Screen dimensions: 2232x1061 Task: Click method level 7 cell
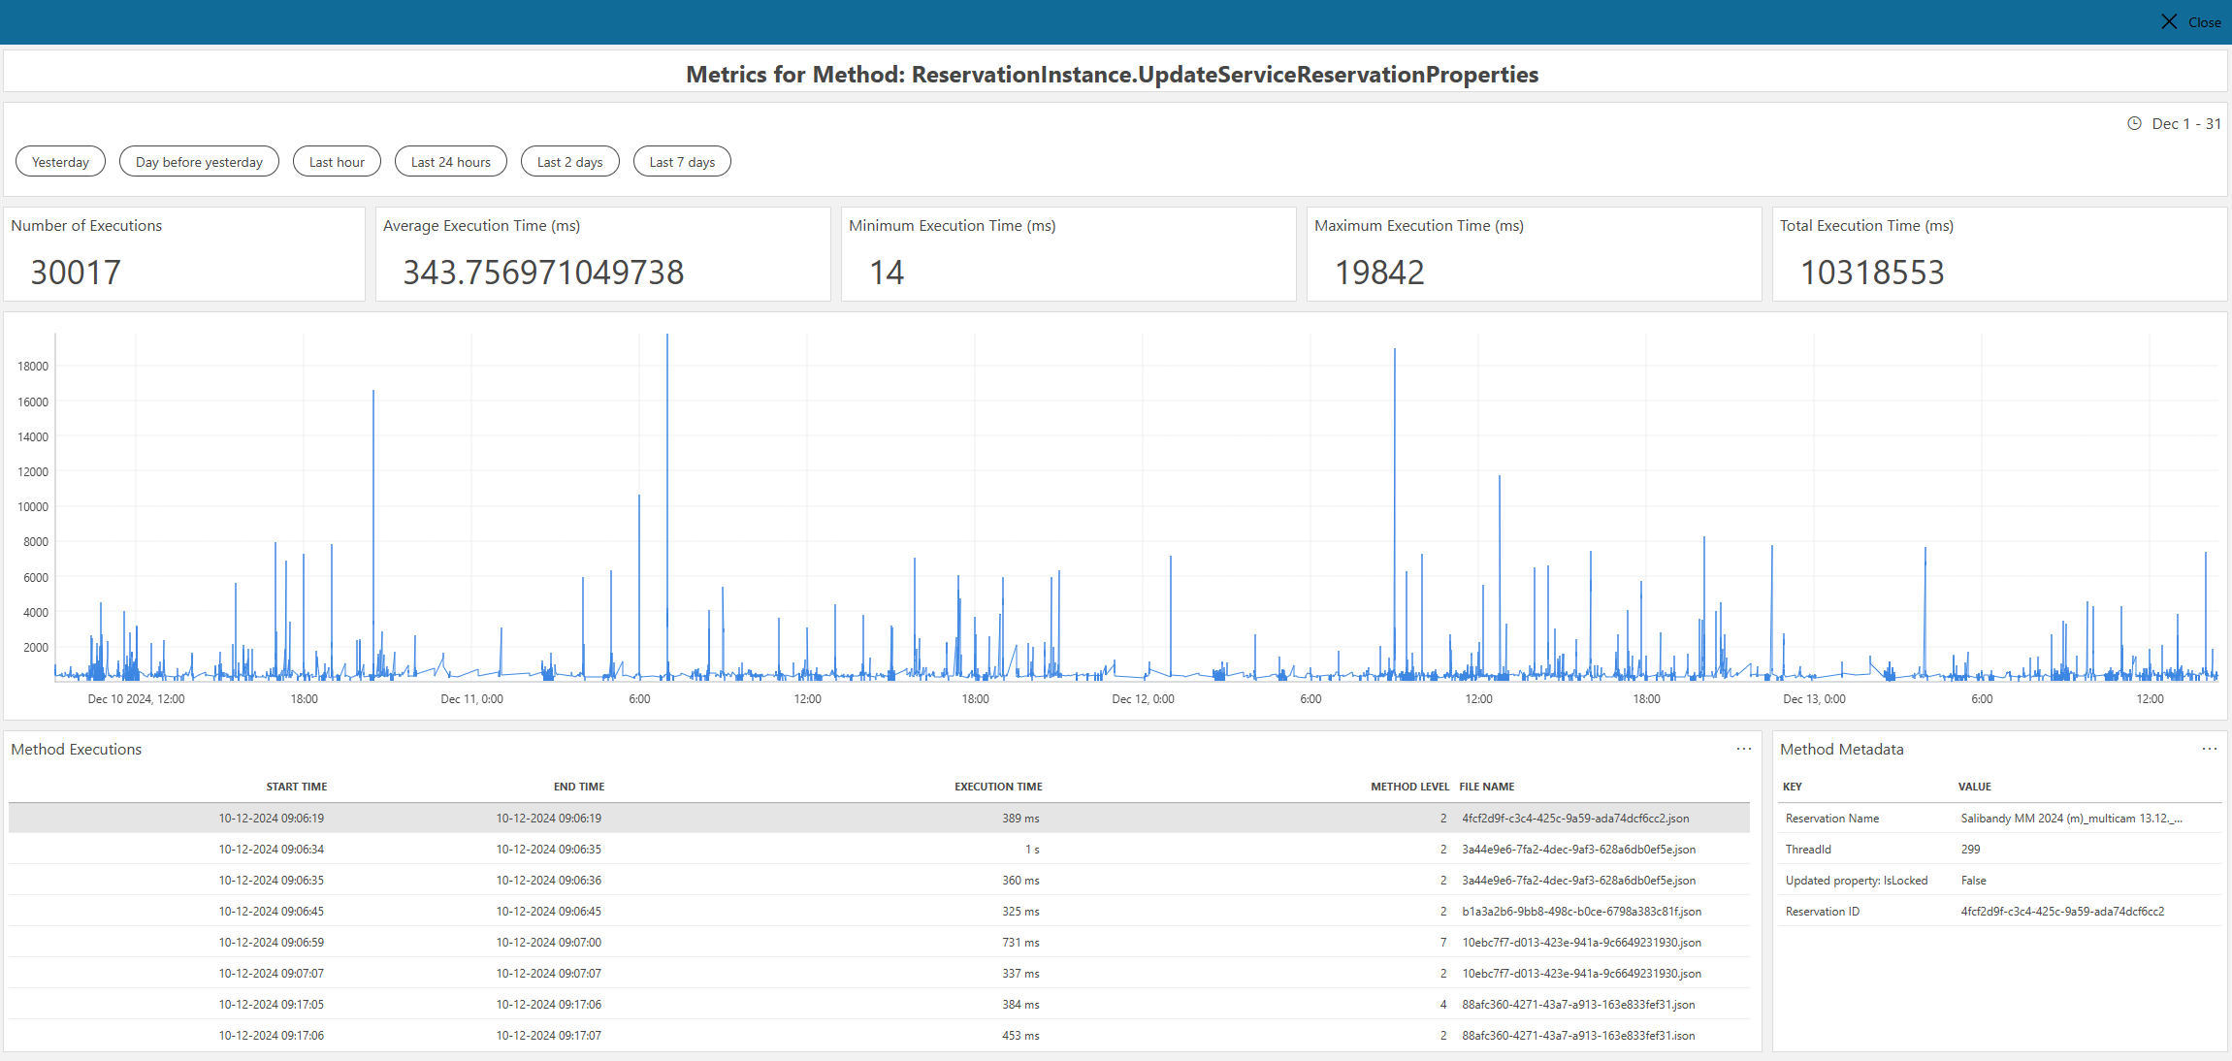coord(1443,942)
